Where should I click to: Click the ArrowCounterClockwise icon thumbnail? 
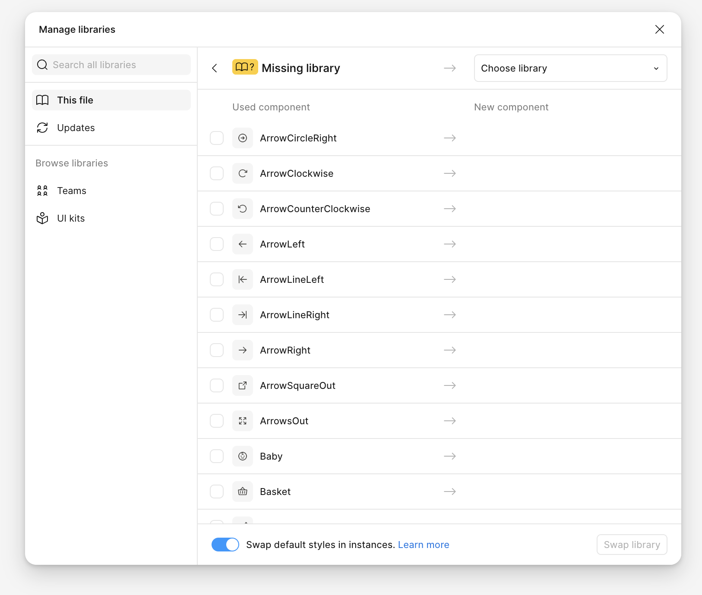tap(243, 209)
